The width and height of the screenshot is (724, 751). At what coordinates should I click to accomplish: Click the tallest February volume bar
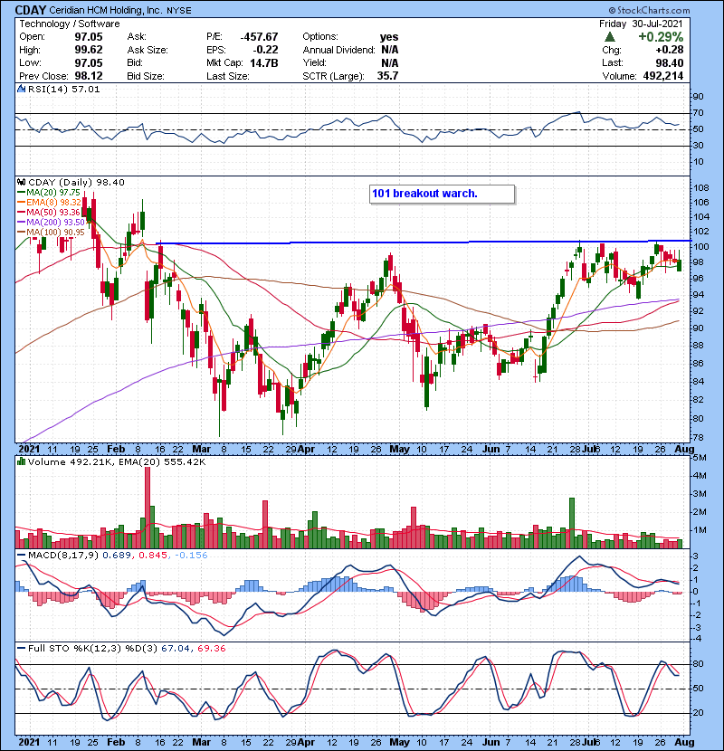148,508
